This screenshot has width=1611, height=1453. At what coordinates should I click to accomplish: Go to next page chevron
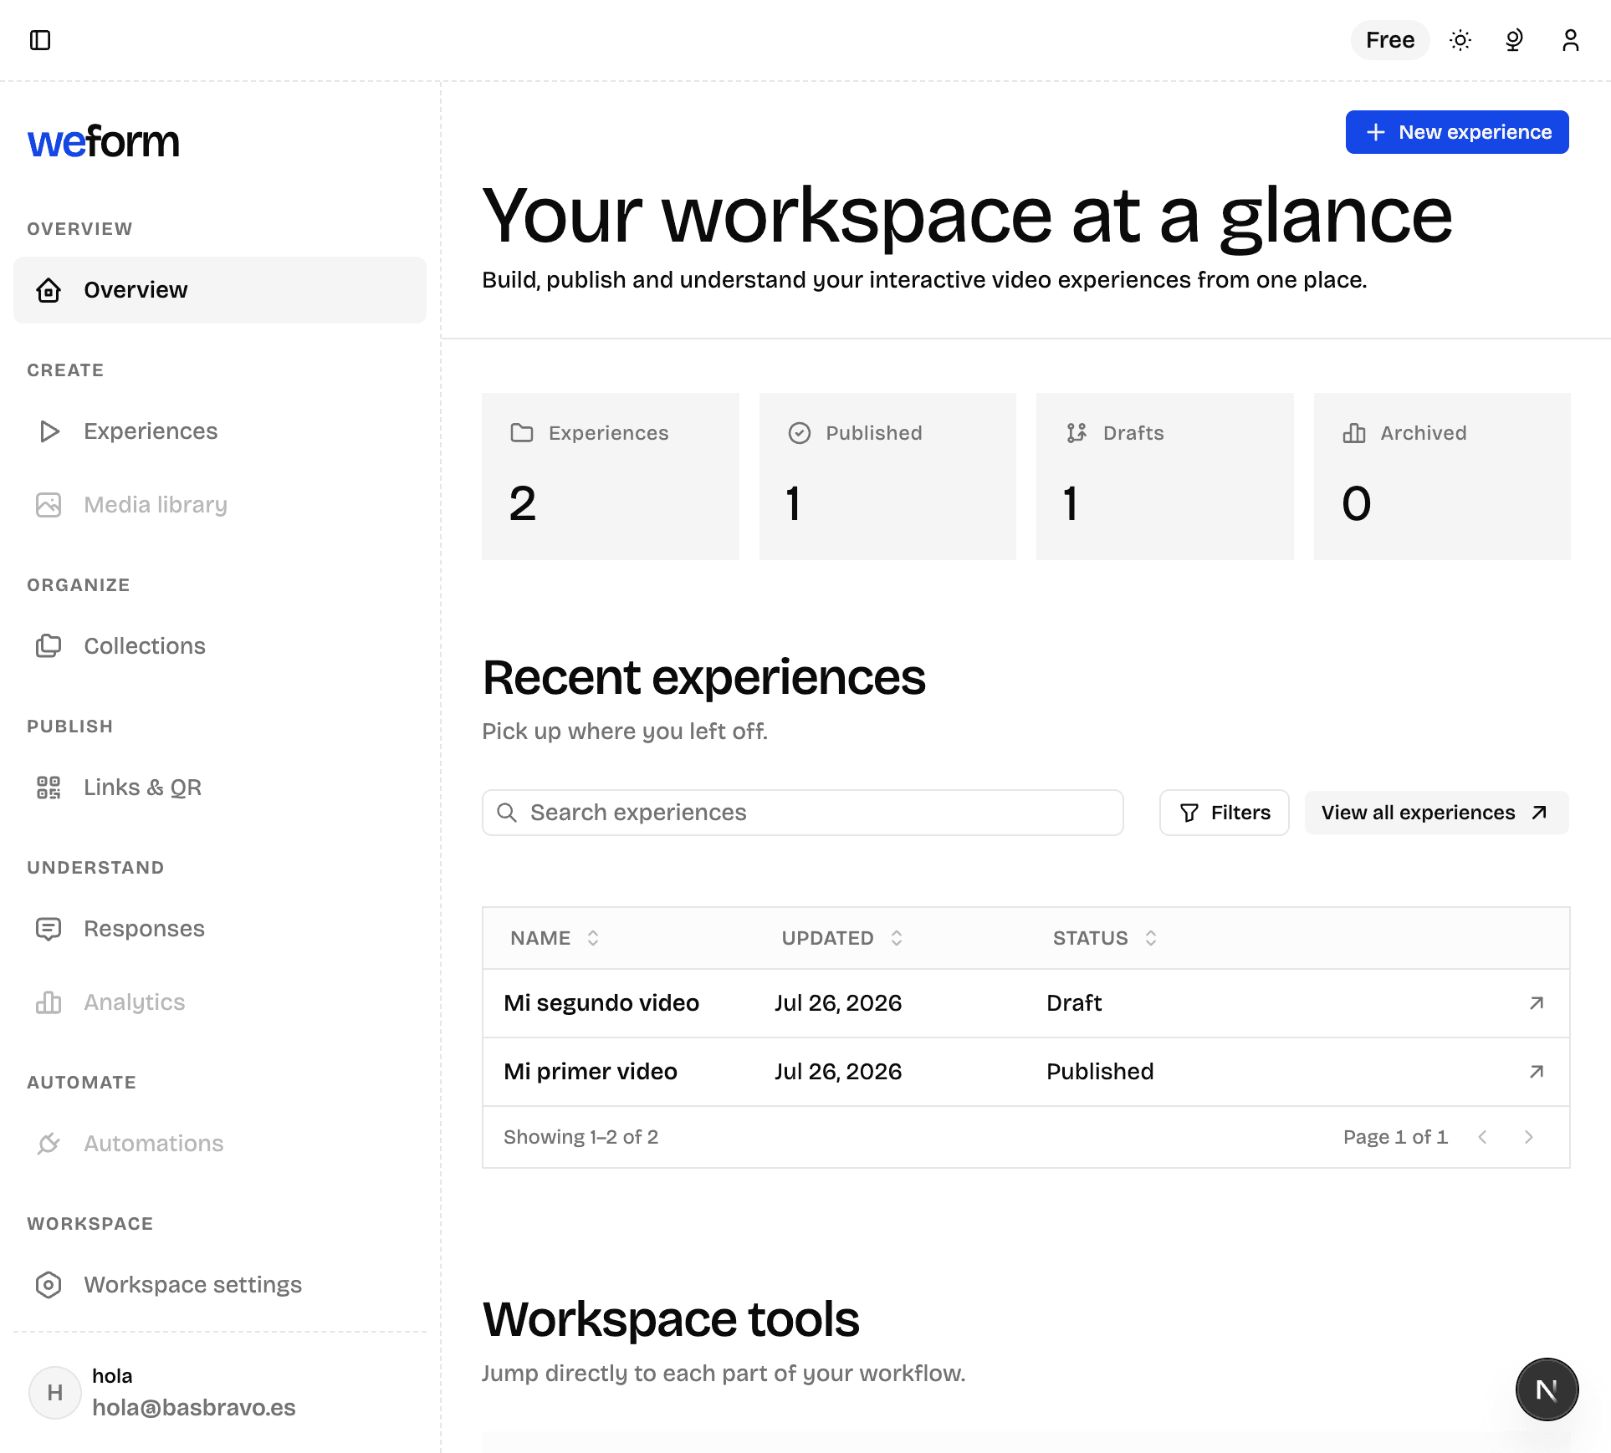(1529, 1137)
